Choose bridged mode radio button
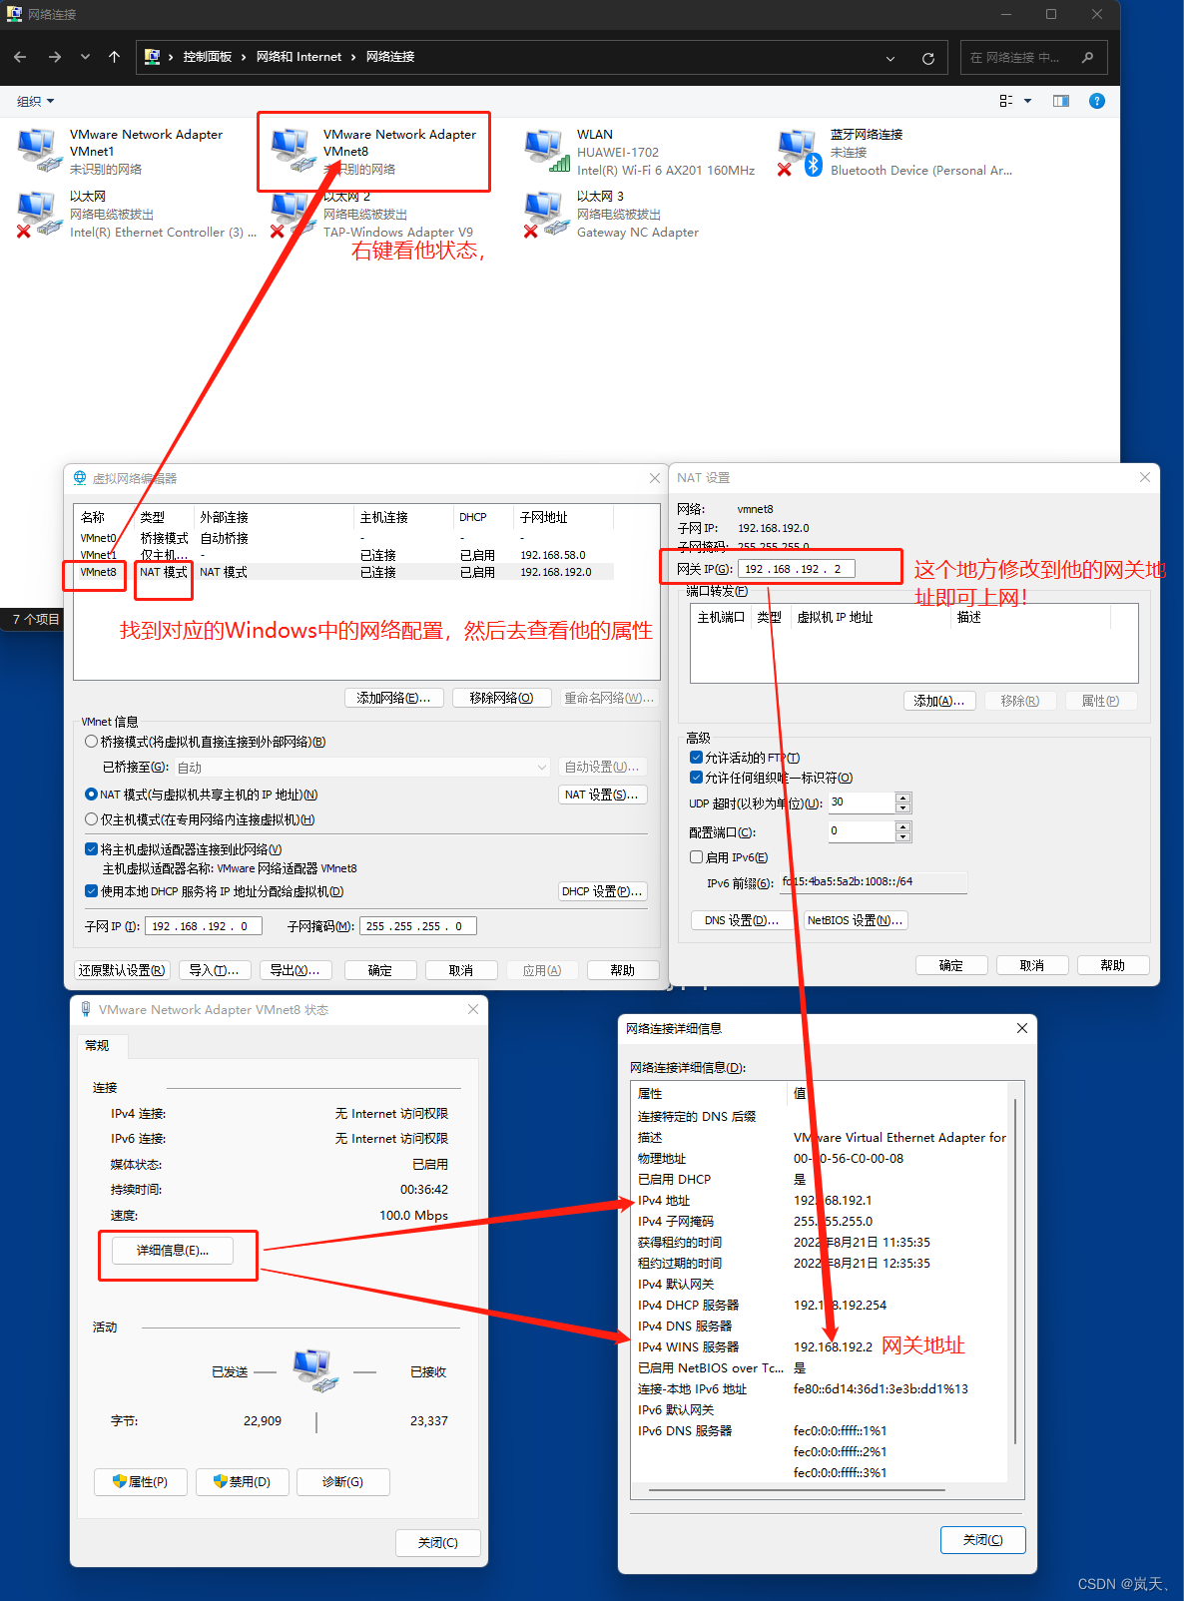The width and height of the screenshot is (1184, 1601). (x=92, y=742)
